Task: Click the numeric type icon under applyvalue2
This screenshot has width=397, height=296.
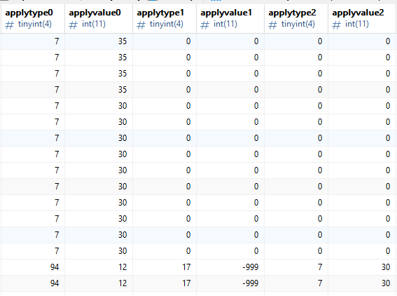Action: point(337,25)
